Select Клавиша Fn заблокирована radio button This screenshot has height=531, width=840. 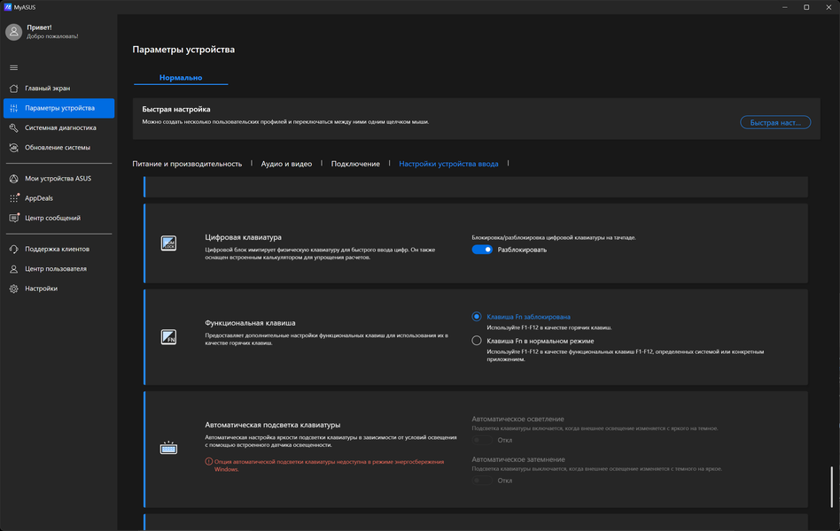[476, 316]
